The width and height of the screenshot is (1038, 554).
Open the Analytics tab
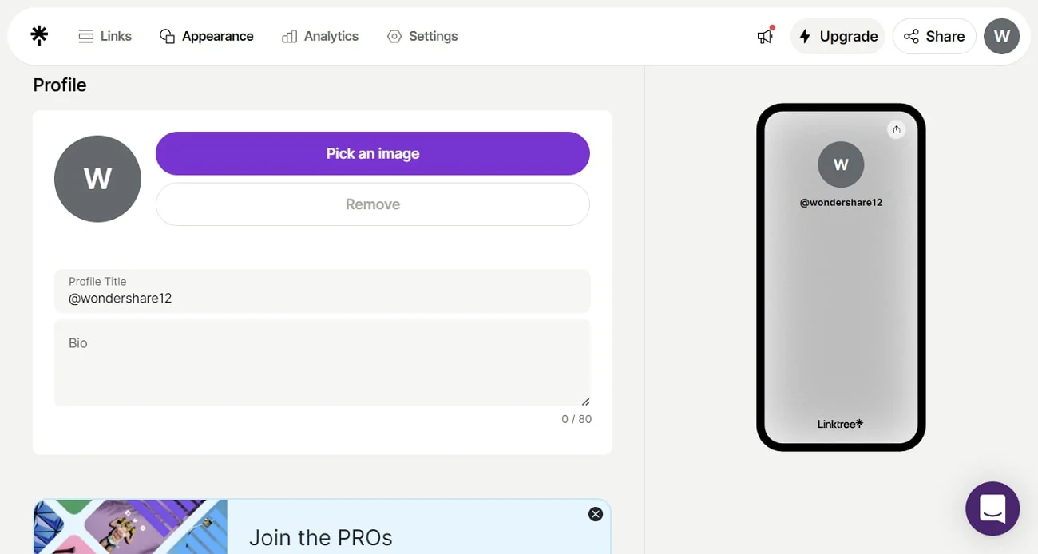point(320,36)
